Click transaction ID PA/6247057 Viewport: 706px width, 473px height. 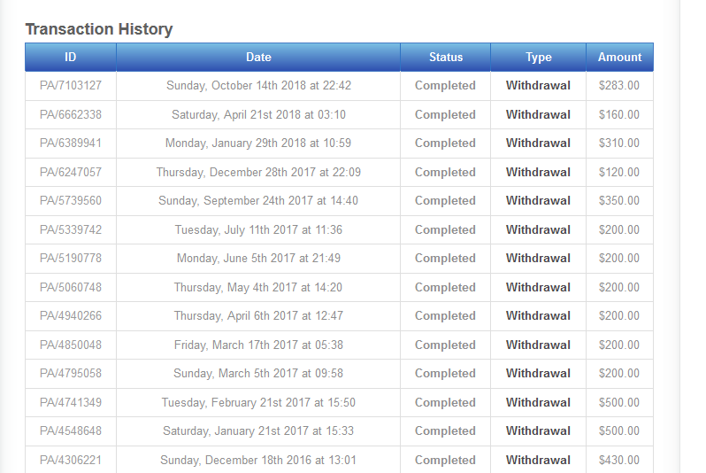point(71,172)
